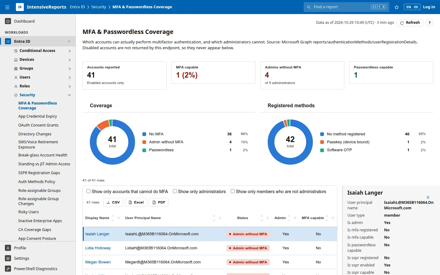This screenshot has width=440, height=275.
Task: Collapse the Security section chevron
Action: [69, 95]
